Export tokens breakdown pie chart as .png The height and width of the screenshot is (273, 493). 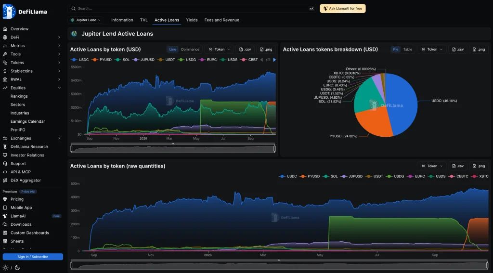(479, 50)
